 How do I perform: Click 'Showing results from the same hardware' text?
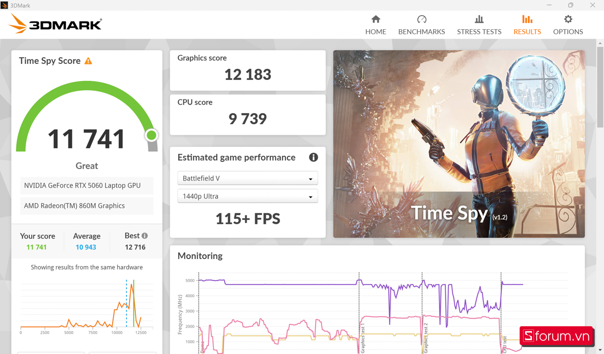[x=87, y=268]
